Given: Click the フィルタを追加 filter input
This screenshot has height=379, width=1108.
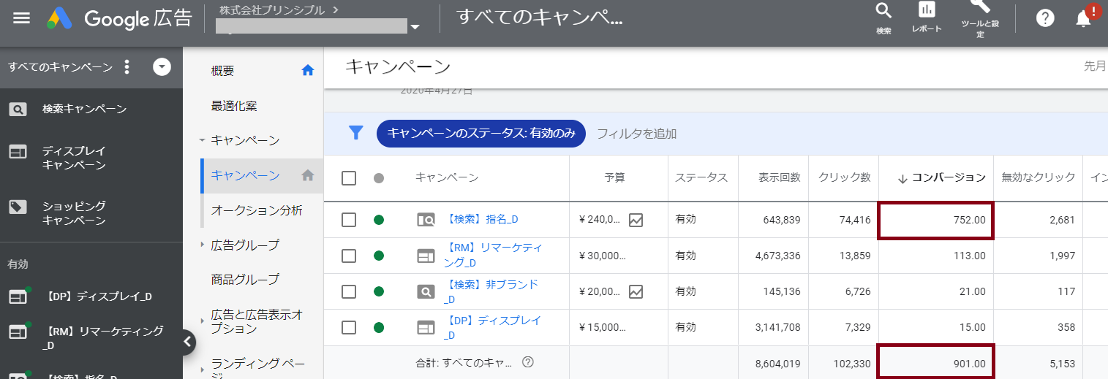Looking at the screenshot, I should (636, 134).
